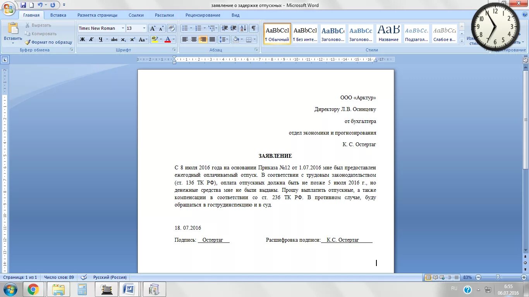Expand the numbering list dropdown arrow
529x297 pixels.
204,28
